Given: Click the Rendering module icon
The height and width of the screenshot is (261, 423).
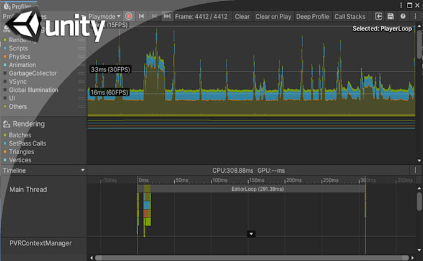Looking at the screenshot, I should point(7,124).
